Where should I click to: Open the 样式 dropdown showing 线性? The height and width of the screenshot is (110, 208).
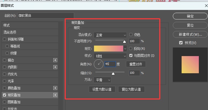click(110, 56)
